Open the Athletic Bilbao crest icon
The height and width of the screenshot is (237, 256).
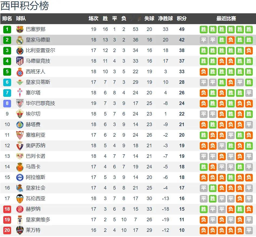(x=20, y=103)
